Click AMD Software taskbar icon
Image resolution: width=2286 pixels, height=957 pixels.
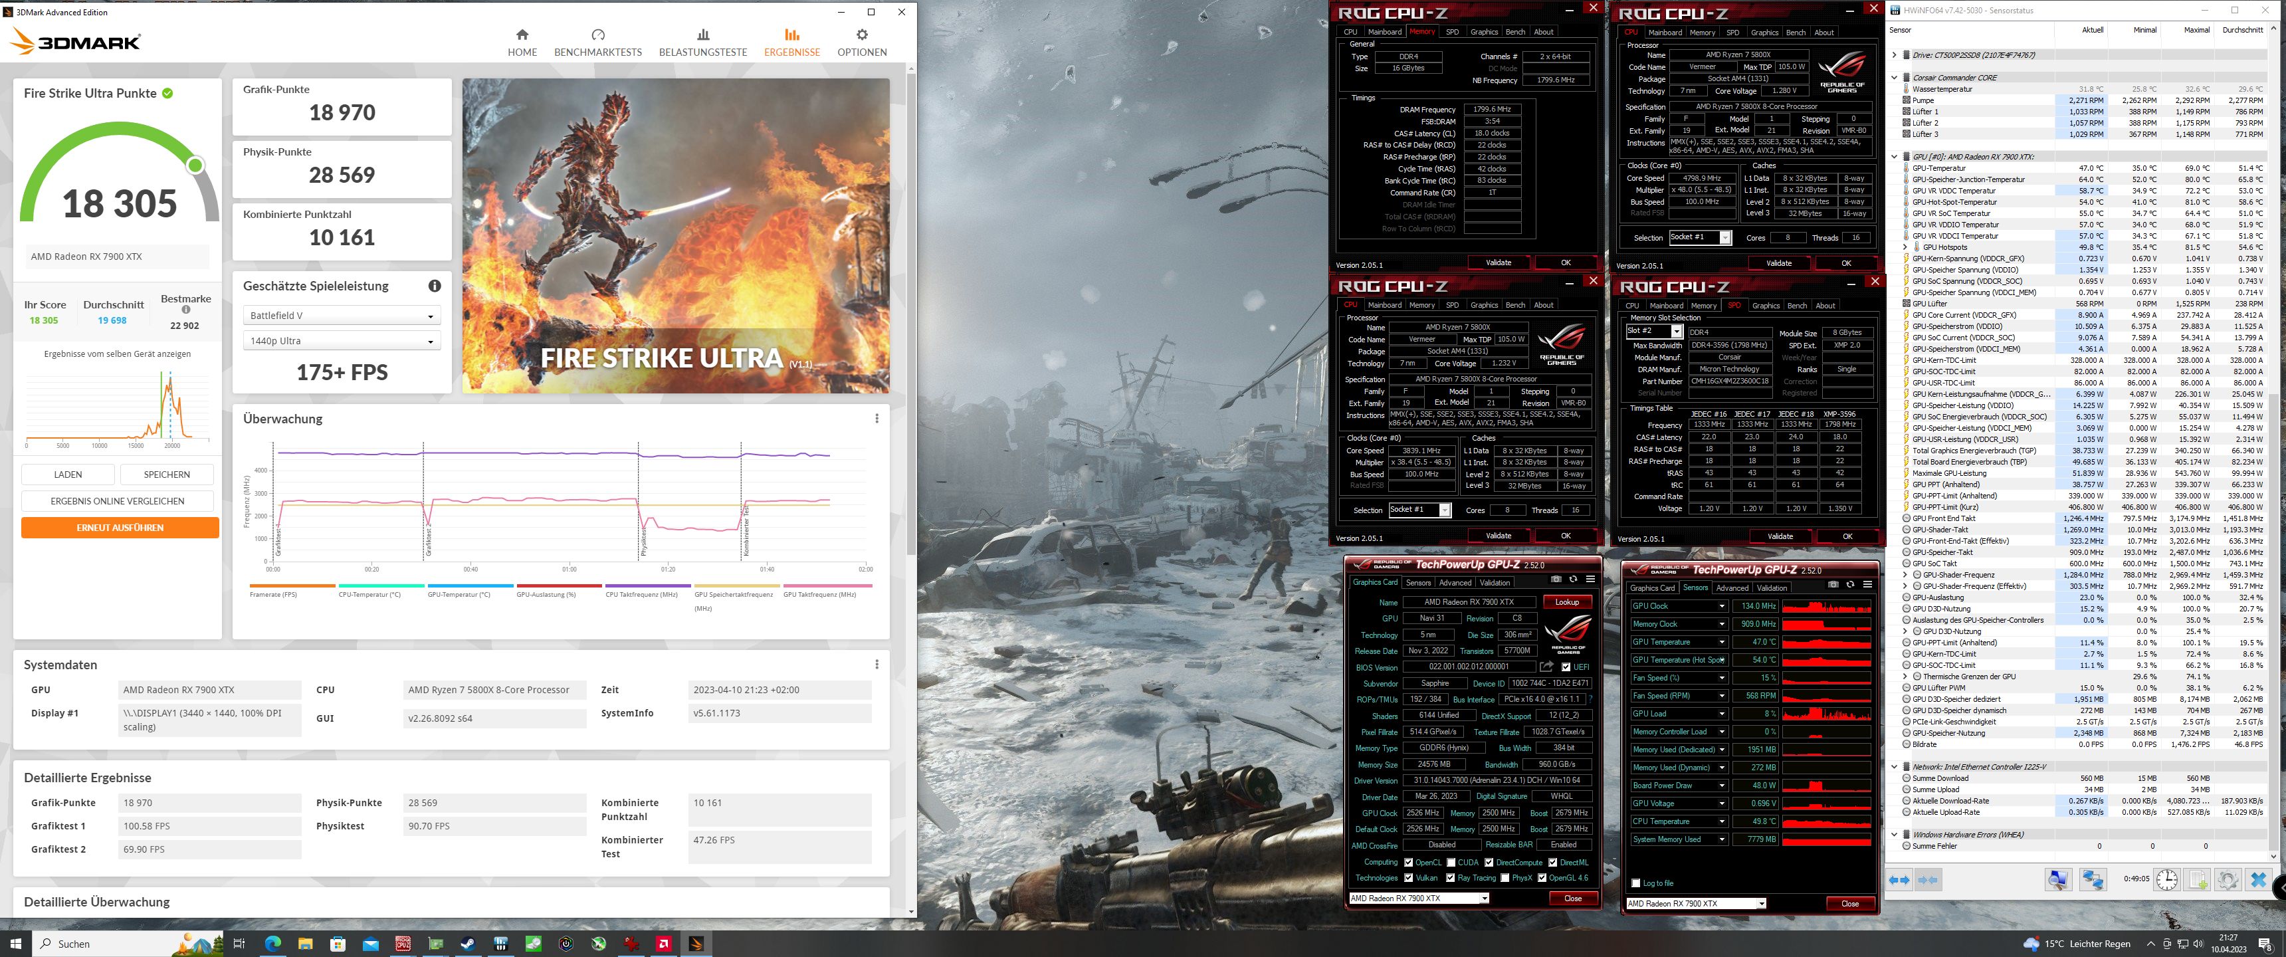pos(663,943)
